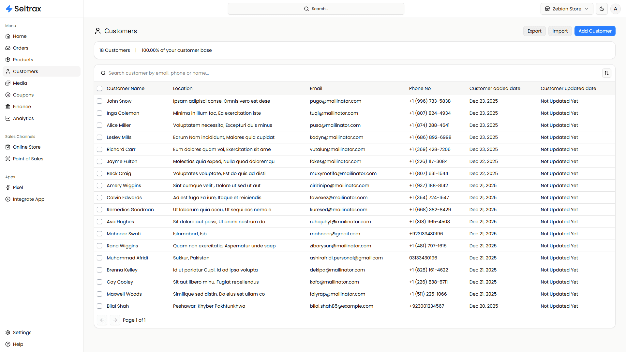
Task: Open the Lesley Mills customer row
Action: (355, 137)
